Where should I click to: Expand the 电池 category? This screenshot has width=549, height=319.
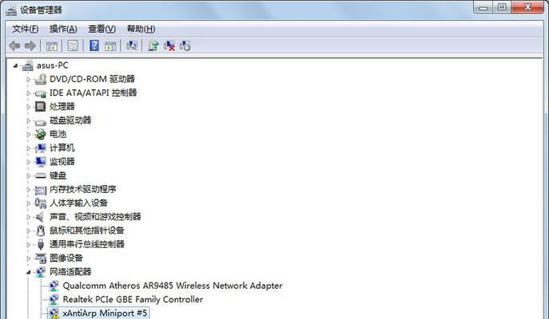point(29,134)
